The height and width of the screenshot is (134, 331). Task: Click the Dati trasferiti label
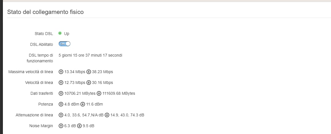coord(42,94)
